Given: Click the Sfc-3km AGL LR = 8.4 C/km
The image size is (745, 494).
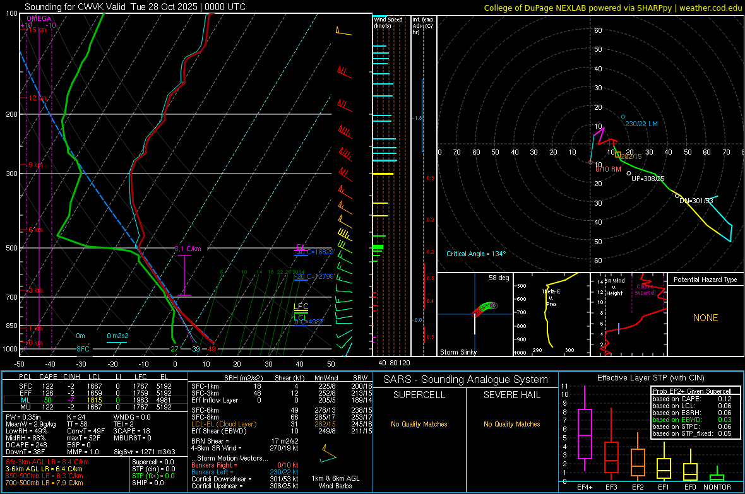Looking at the screenshot, I should 47,462.
